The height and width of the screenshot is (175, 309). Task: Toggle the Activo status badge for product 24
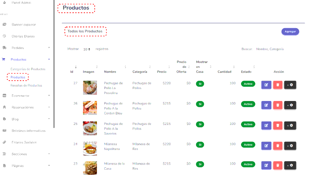point(248,144)
